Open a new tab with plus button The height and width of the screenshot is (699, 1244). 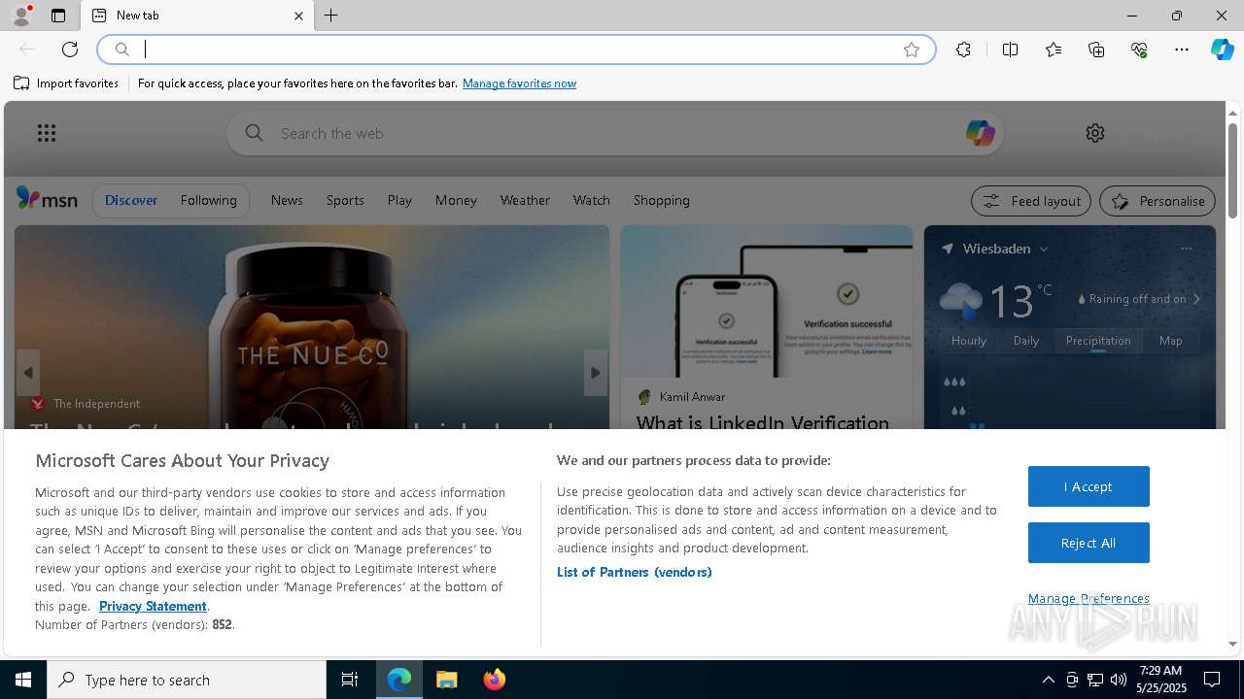331,16
